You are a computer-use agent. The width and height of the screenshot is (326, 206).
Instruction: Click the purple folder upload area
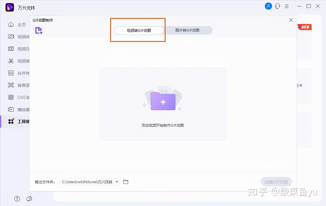pos(163,102)
